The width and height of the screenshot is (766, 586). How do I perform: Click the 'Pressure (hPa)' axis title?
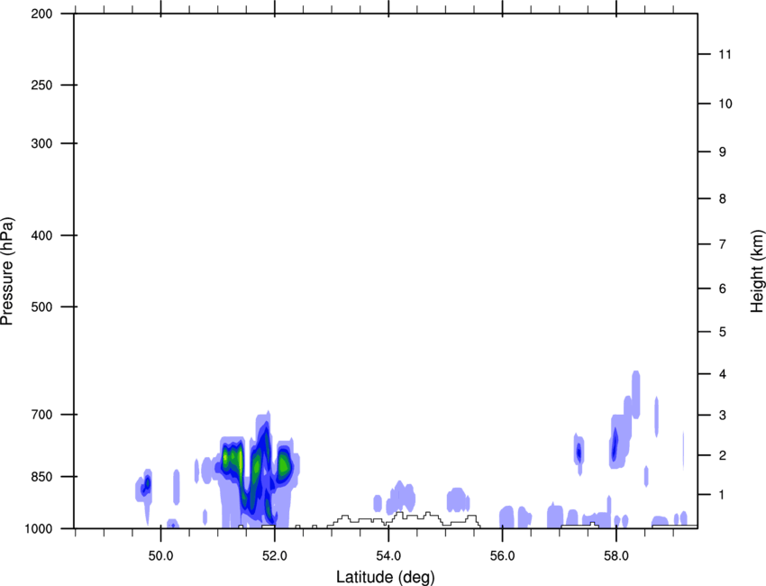click(7, 271)
